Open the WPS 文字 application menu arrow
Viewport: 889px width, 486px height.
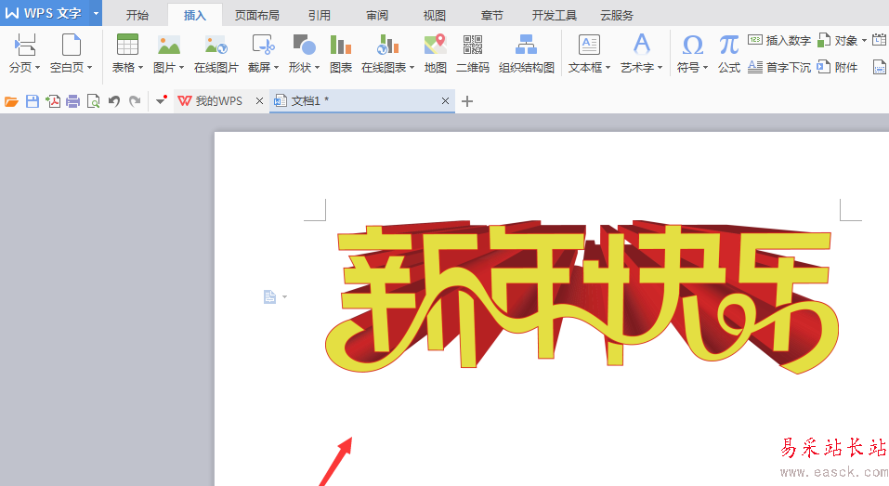click(x=96, y=13)
